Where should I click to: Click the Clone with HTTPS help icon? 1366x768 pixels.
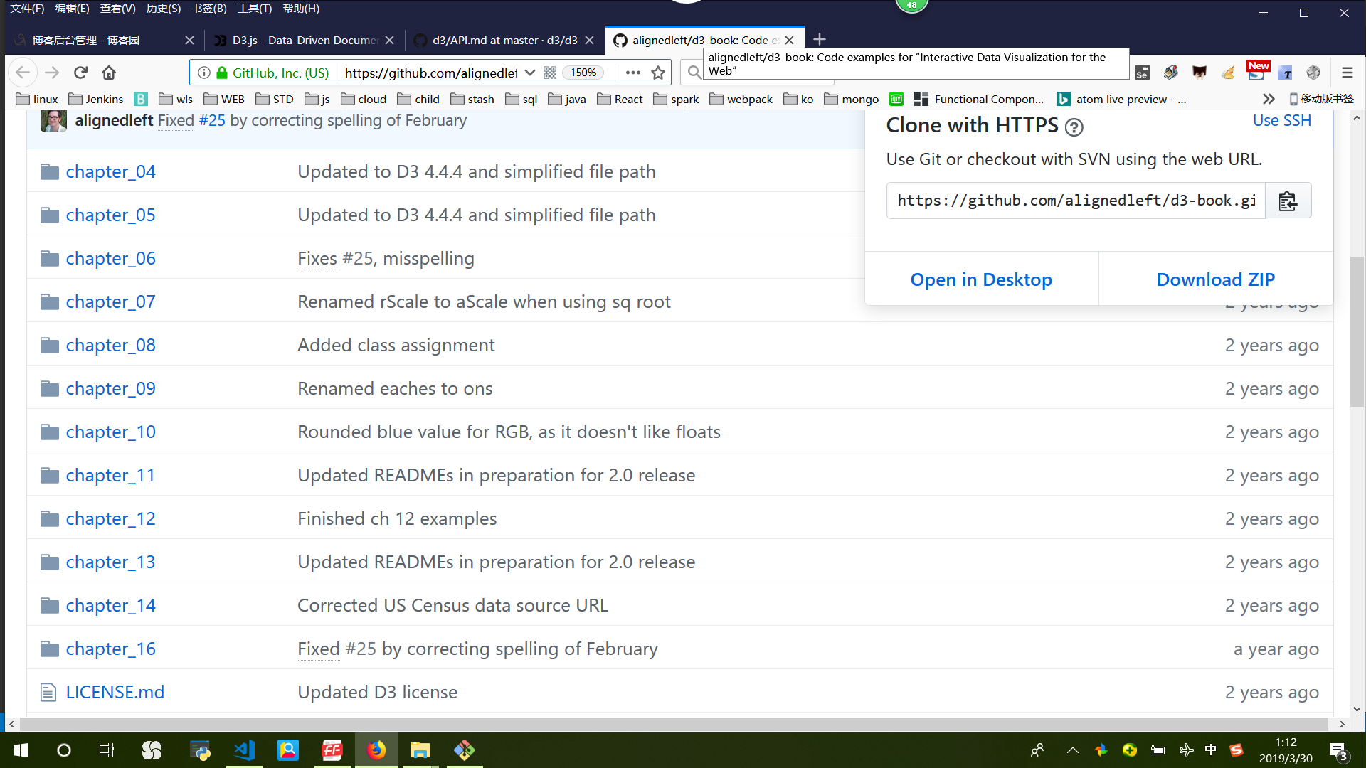coord(1074,127)
